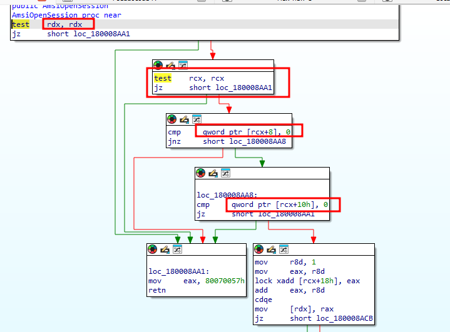Click group nodes icon on 'test rcx, rcx' node
Image resolution: width=450 pixels, height=332 pixels.
(183, 64)
